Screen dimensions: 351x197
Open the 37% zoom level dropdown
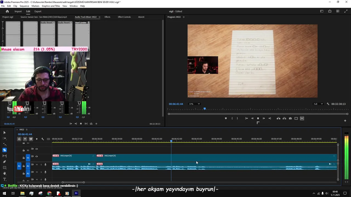194,104
